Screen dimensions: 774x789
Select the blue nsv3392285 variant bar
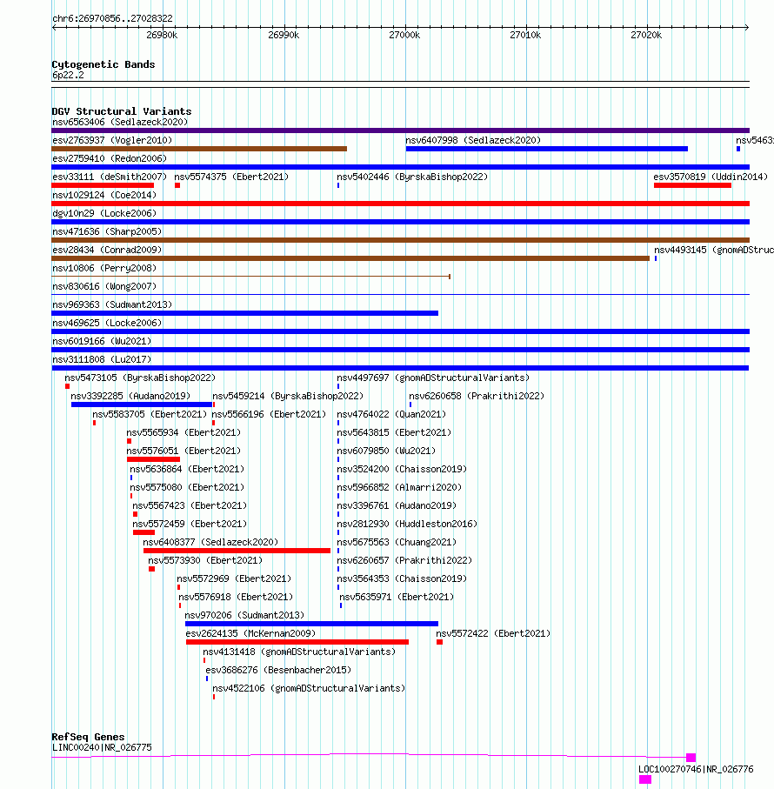tap(142, 405)
